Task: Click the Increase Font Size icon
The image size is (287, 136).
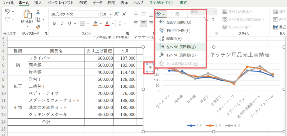Action: pos(117,14)
